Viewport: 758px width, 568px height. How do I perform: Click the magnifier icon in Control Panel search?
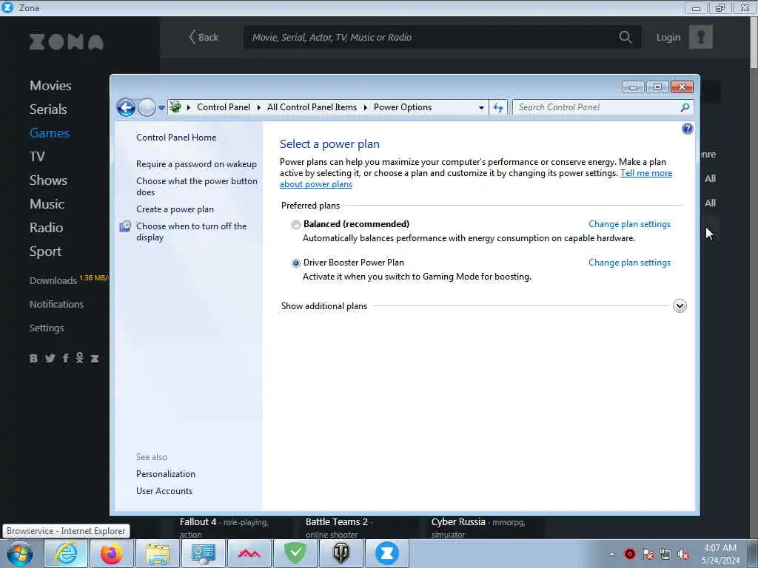point(685,107)
